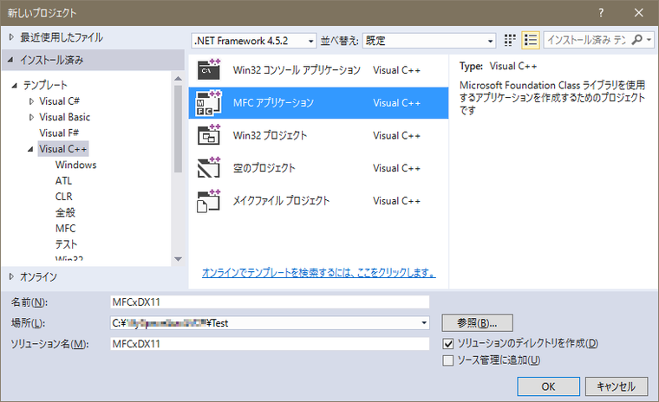Viewport: 659px width, 402px height.
Task: Select Windows under Visual C++
Action: (x=75, y=165)
